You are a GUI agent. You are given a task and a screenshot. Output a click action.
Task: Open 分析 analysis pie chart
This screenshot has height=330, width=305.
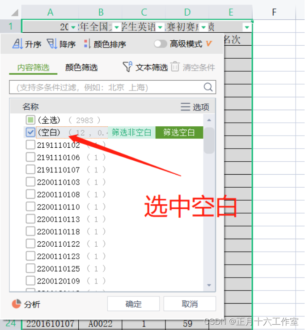(26, 304)
